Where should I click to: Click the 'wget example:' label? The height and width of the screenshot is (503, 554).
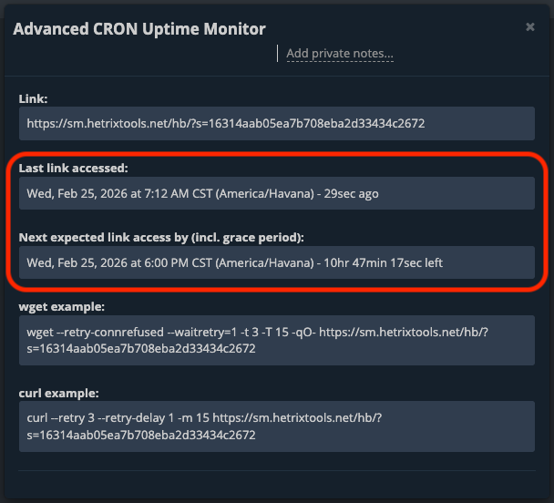pyautogui.click(x=62, y=307)
